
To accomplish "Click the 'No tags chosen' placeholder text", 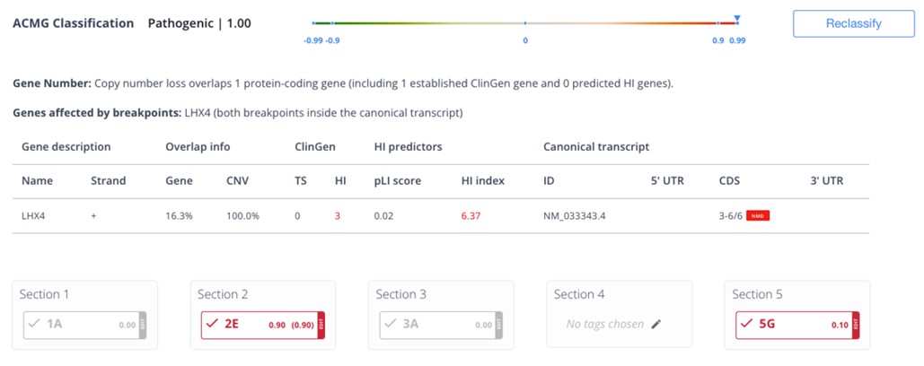I will [x=604, y=324].
